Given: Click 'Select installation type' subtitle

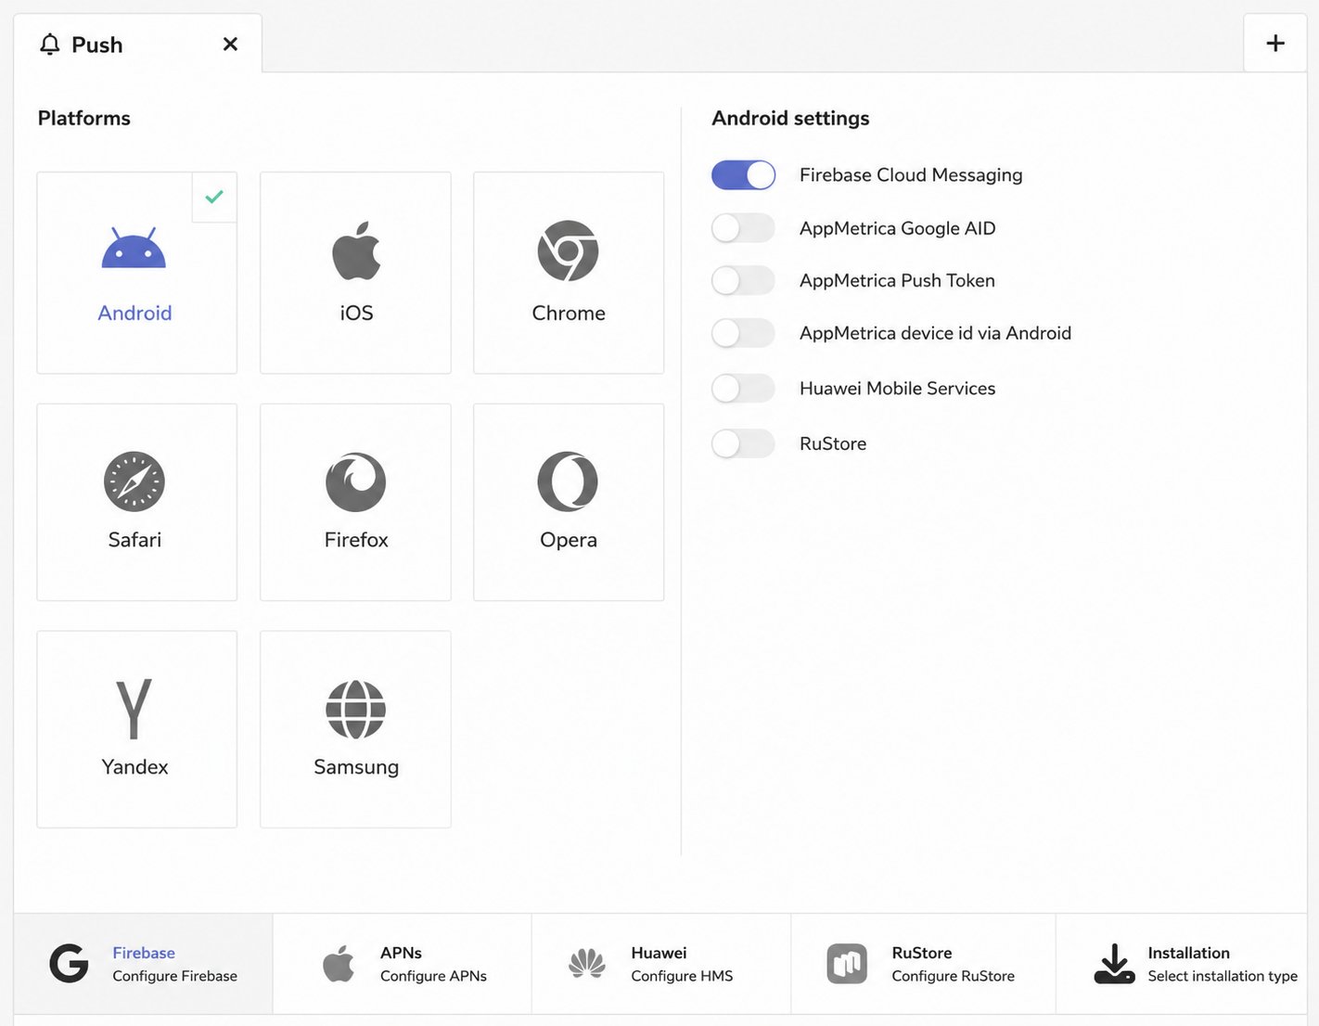Looking at the screenshot, I should pos(1223,976).
